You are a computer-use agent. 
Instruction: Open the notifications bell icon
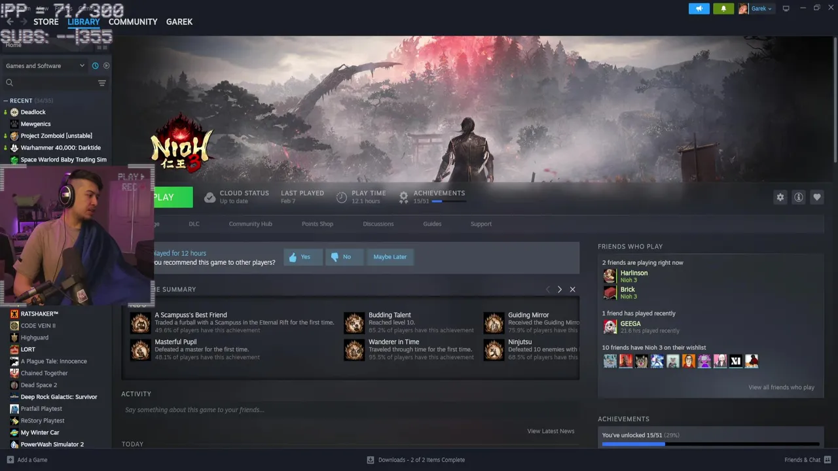[723, 9]
